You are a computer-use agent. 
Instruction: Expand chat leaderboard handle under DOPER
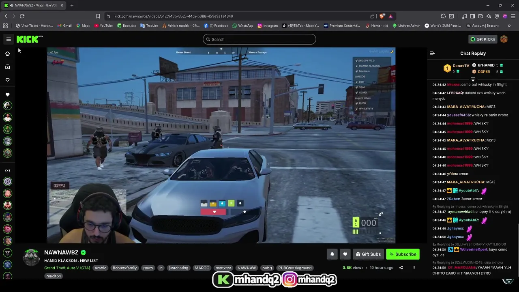[473, 79]
